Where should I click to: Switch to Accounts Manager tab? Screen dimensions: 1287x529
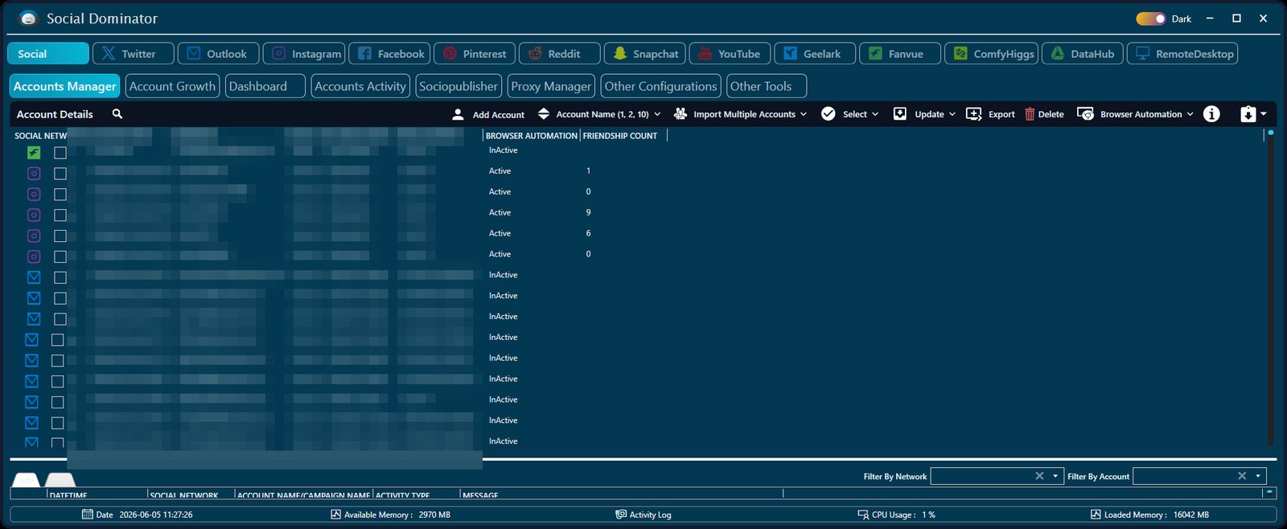65,86
